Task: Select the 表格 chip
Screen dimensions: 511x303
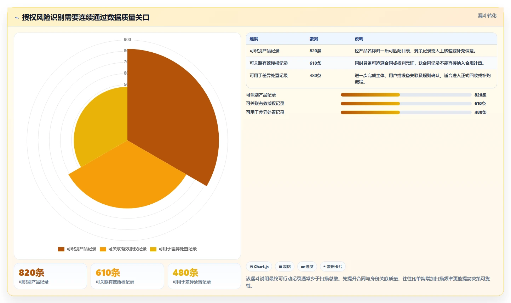Action: point(285,267)
